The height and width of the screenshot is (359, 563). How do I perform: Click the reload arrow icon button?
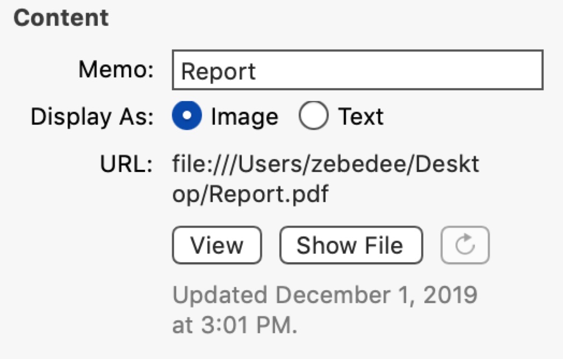[x=465, y=245]
